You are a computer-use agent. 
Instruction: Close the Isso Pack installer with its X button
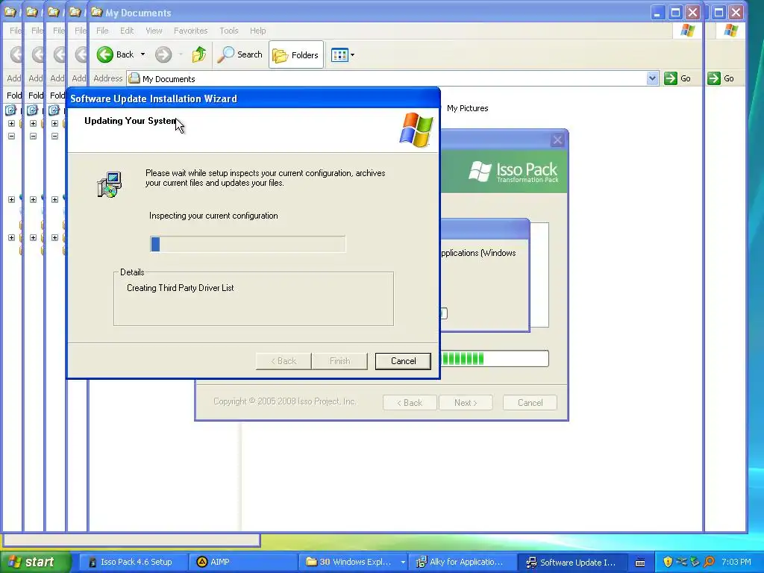(557, 140)
